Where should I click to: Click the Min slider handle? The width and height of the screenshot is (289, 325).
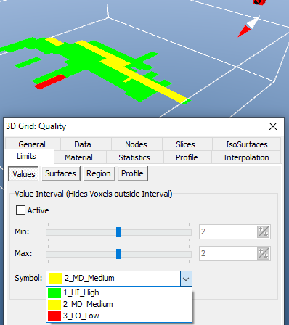pyautogui.click(x=118, y=232)
